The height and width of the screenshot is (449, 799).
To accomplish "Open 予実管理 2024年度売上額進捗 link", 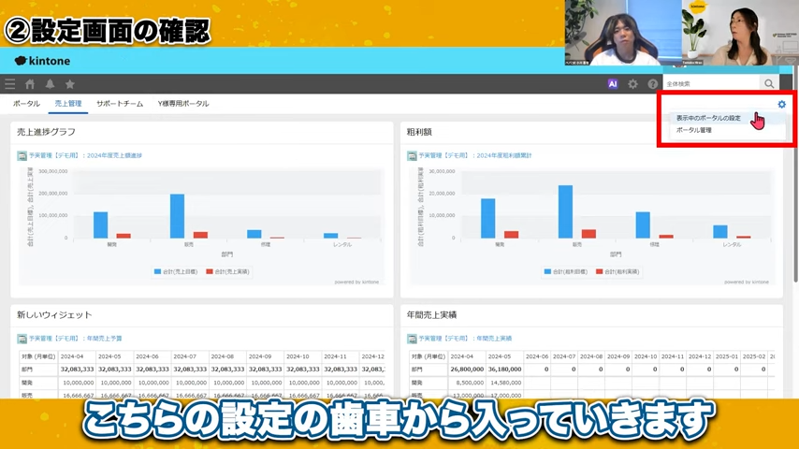I will 86,155.
